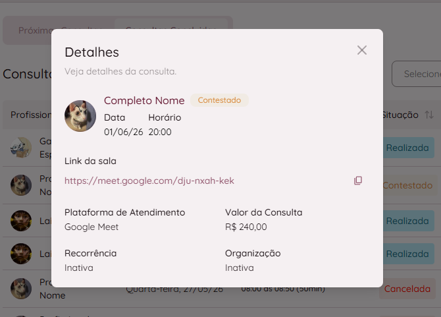Viewport: 441px width, 317px height.
Task: Switch to the Próximas Consultas tab
Action: (34, 30)
